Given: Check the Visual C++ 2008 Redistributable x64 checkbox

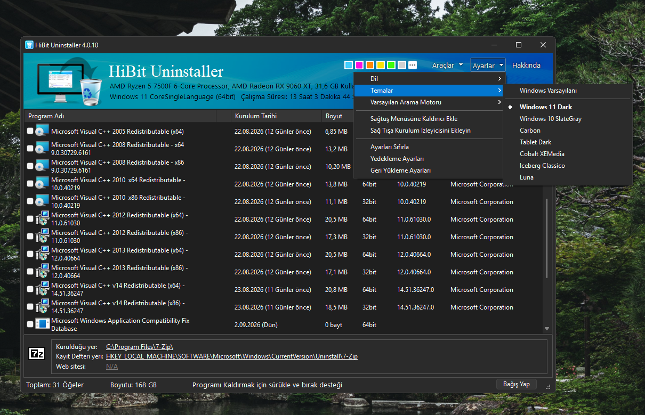Looking at the screenshot, I should 30,149.
